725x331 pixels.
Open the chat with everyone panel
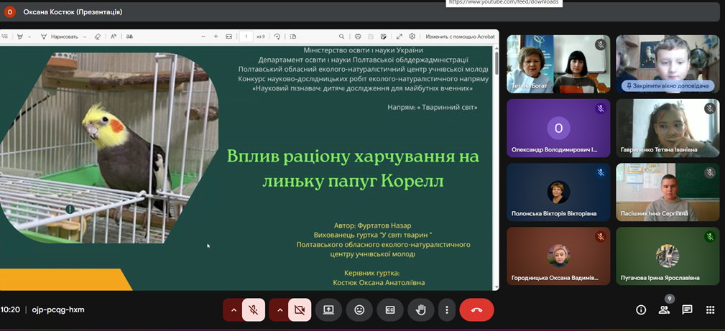(687, 309)
